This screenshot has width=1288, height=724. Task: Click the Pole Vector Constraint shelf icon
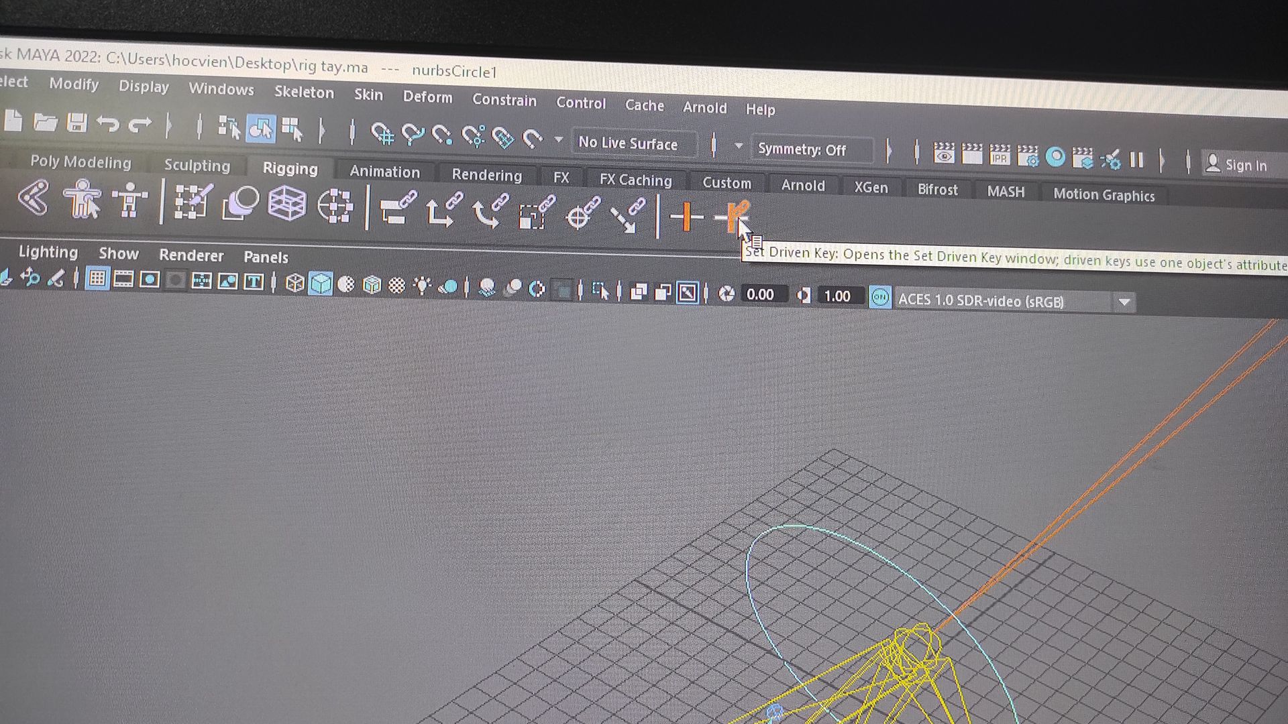[628, 216]
